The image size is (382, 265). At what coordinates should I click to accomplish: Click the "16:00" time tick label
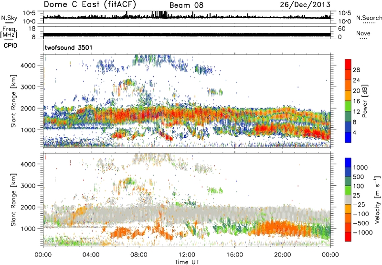click(x=234, y=255)
